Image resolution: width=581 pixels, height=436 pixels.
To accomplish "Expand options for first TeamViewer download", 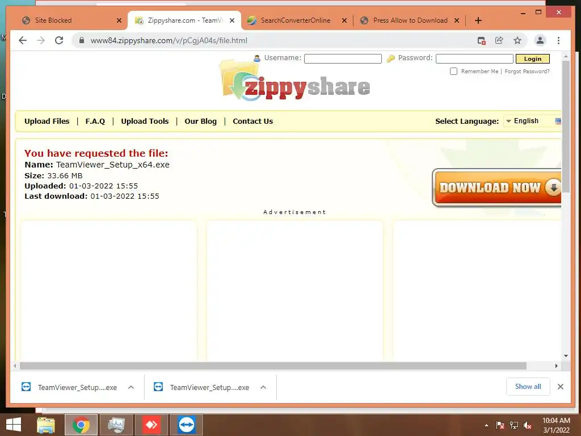I will pos(131,387).
